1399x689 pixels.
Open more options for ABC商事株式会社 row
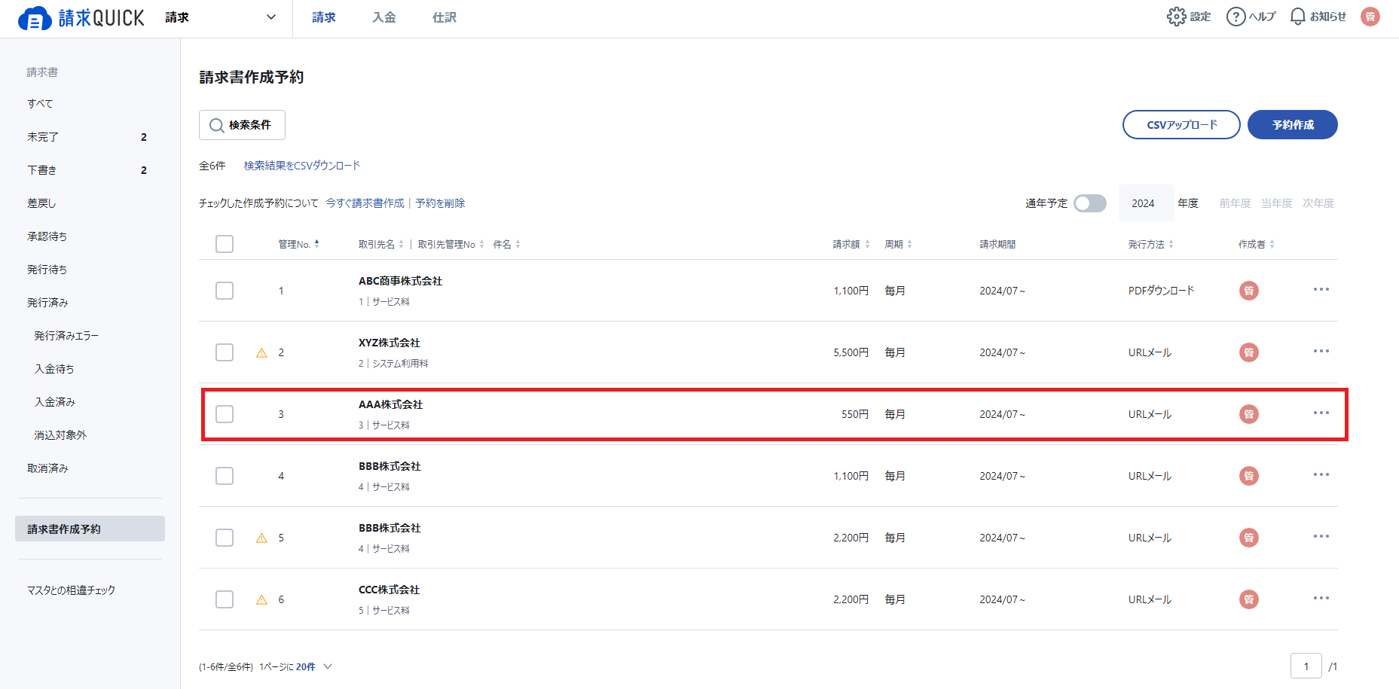pos(1321,289)
